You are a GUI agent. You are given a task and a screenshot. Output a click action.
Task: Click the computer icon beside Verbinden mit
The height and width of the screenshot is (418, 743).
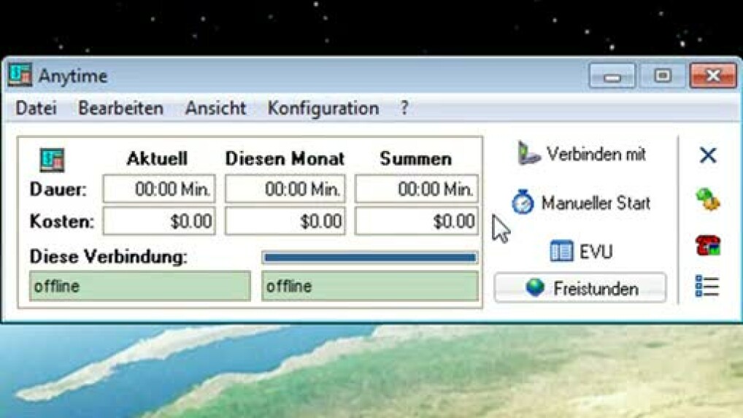(529, 154)
